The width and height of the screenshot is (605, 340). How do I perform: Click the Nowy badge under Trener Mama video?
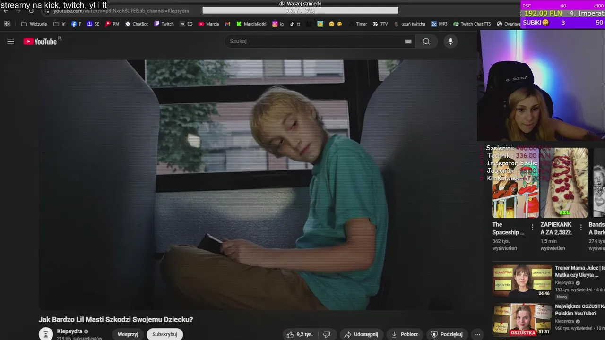(562, 297)
